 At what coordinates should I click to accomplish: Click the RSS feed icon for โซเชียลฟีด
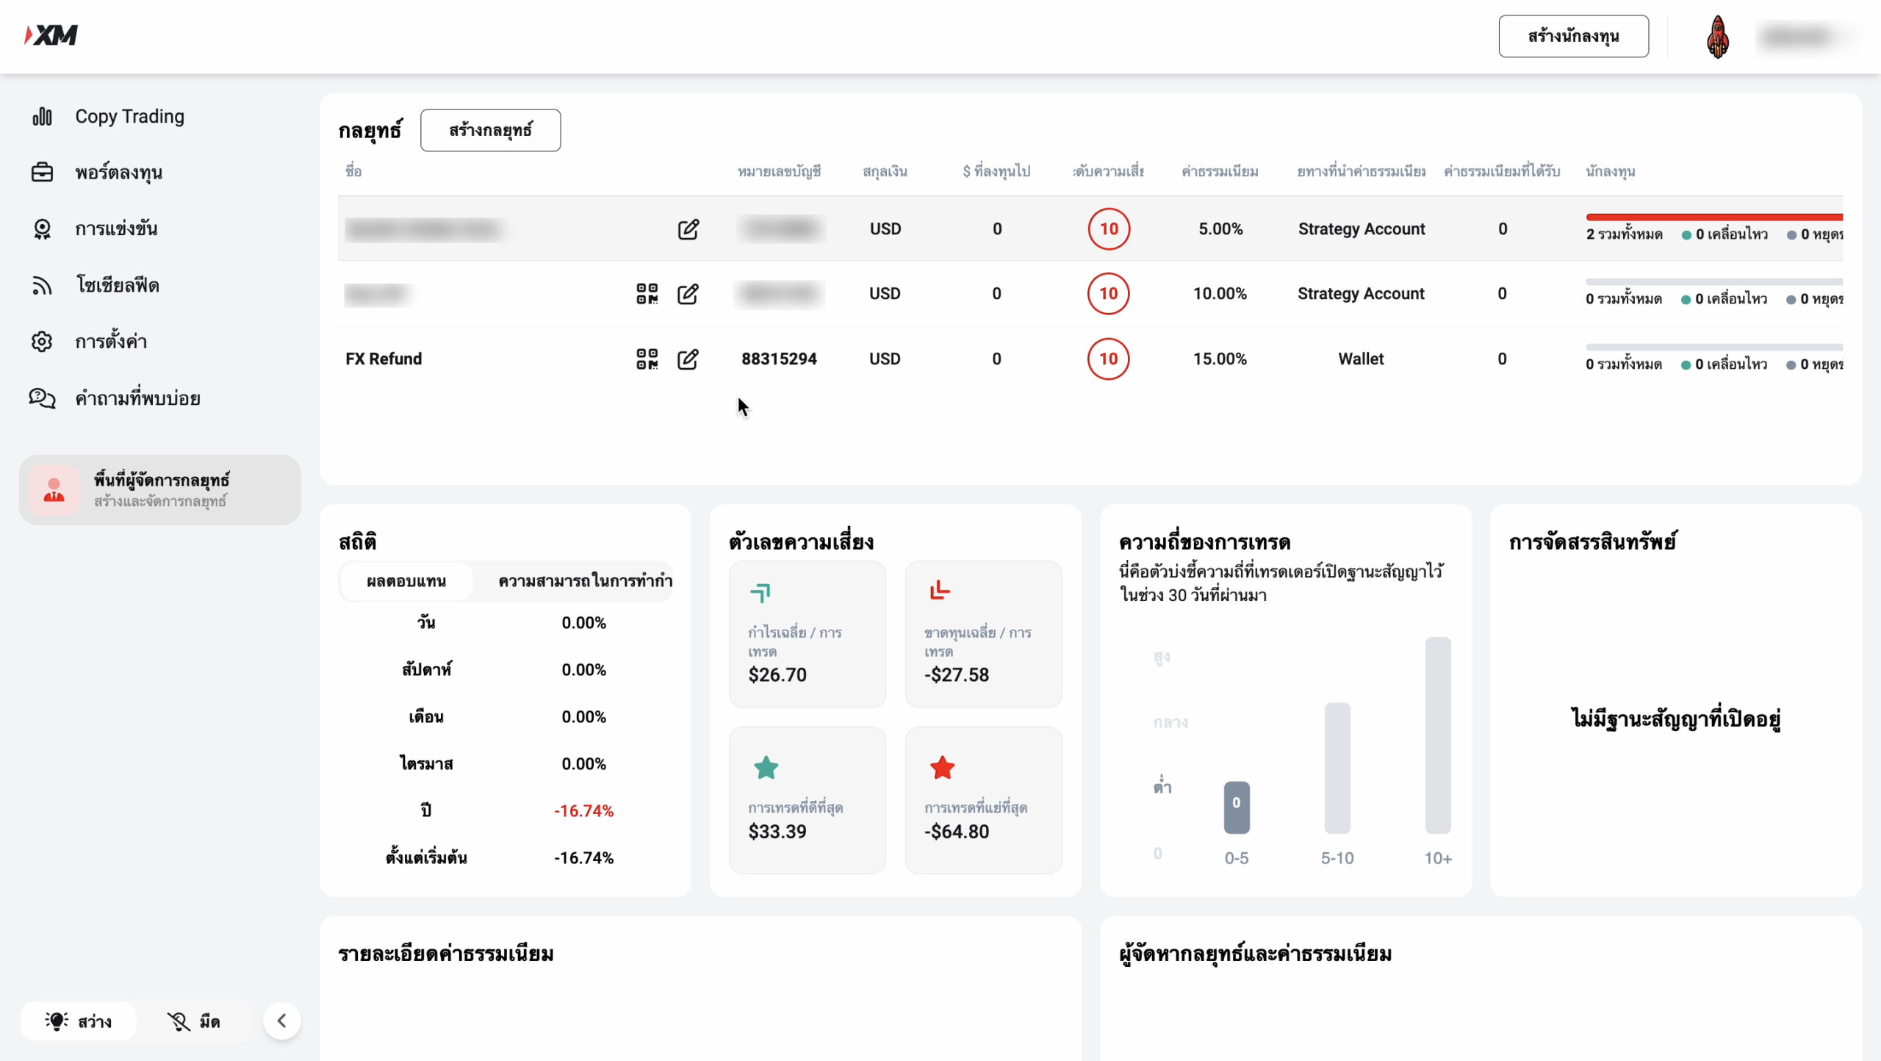tap(42, 285)
